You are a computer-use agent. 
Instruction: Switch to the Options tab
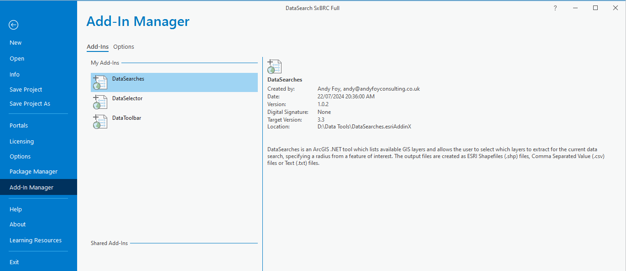[124, 46]
